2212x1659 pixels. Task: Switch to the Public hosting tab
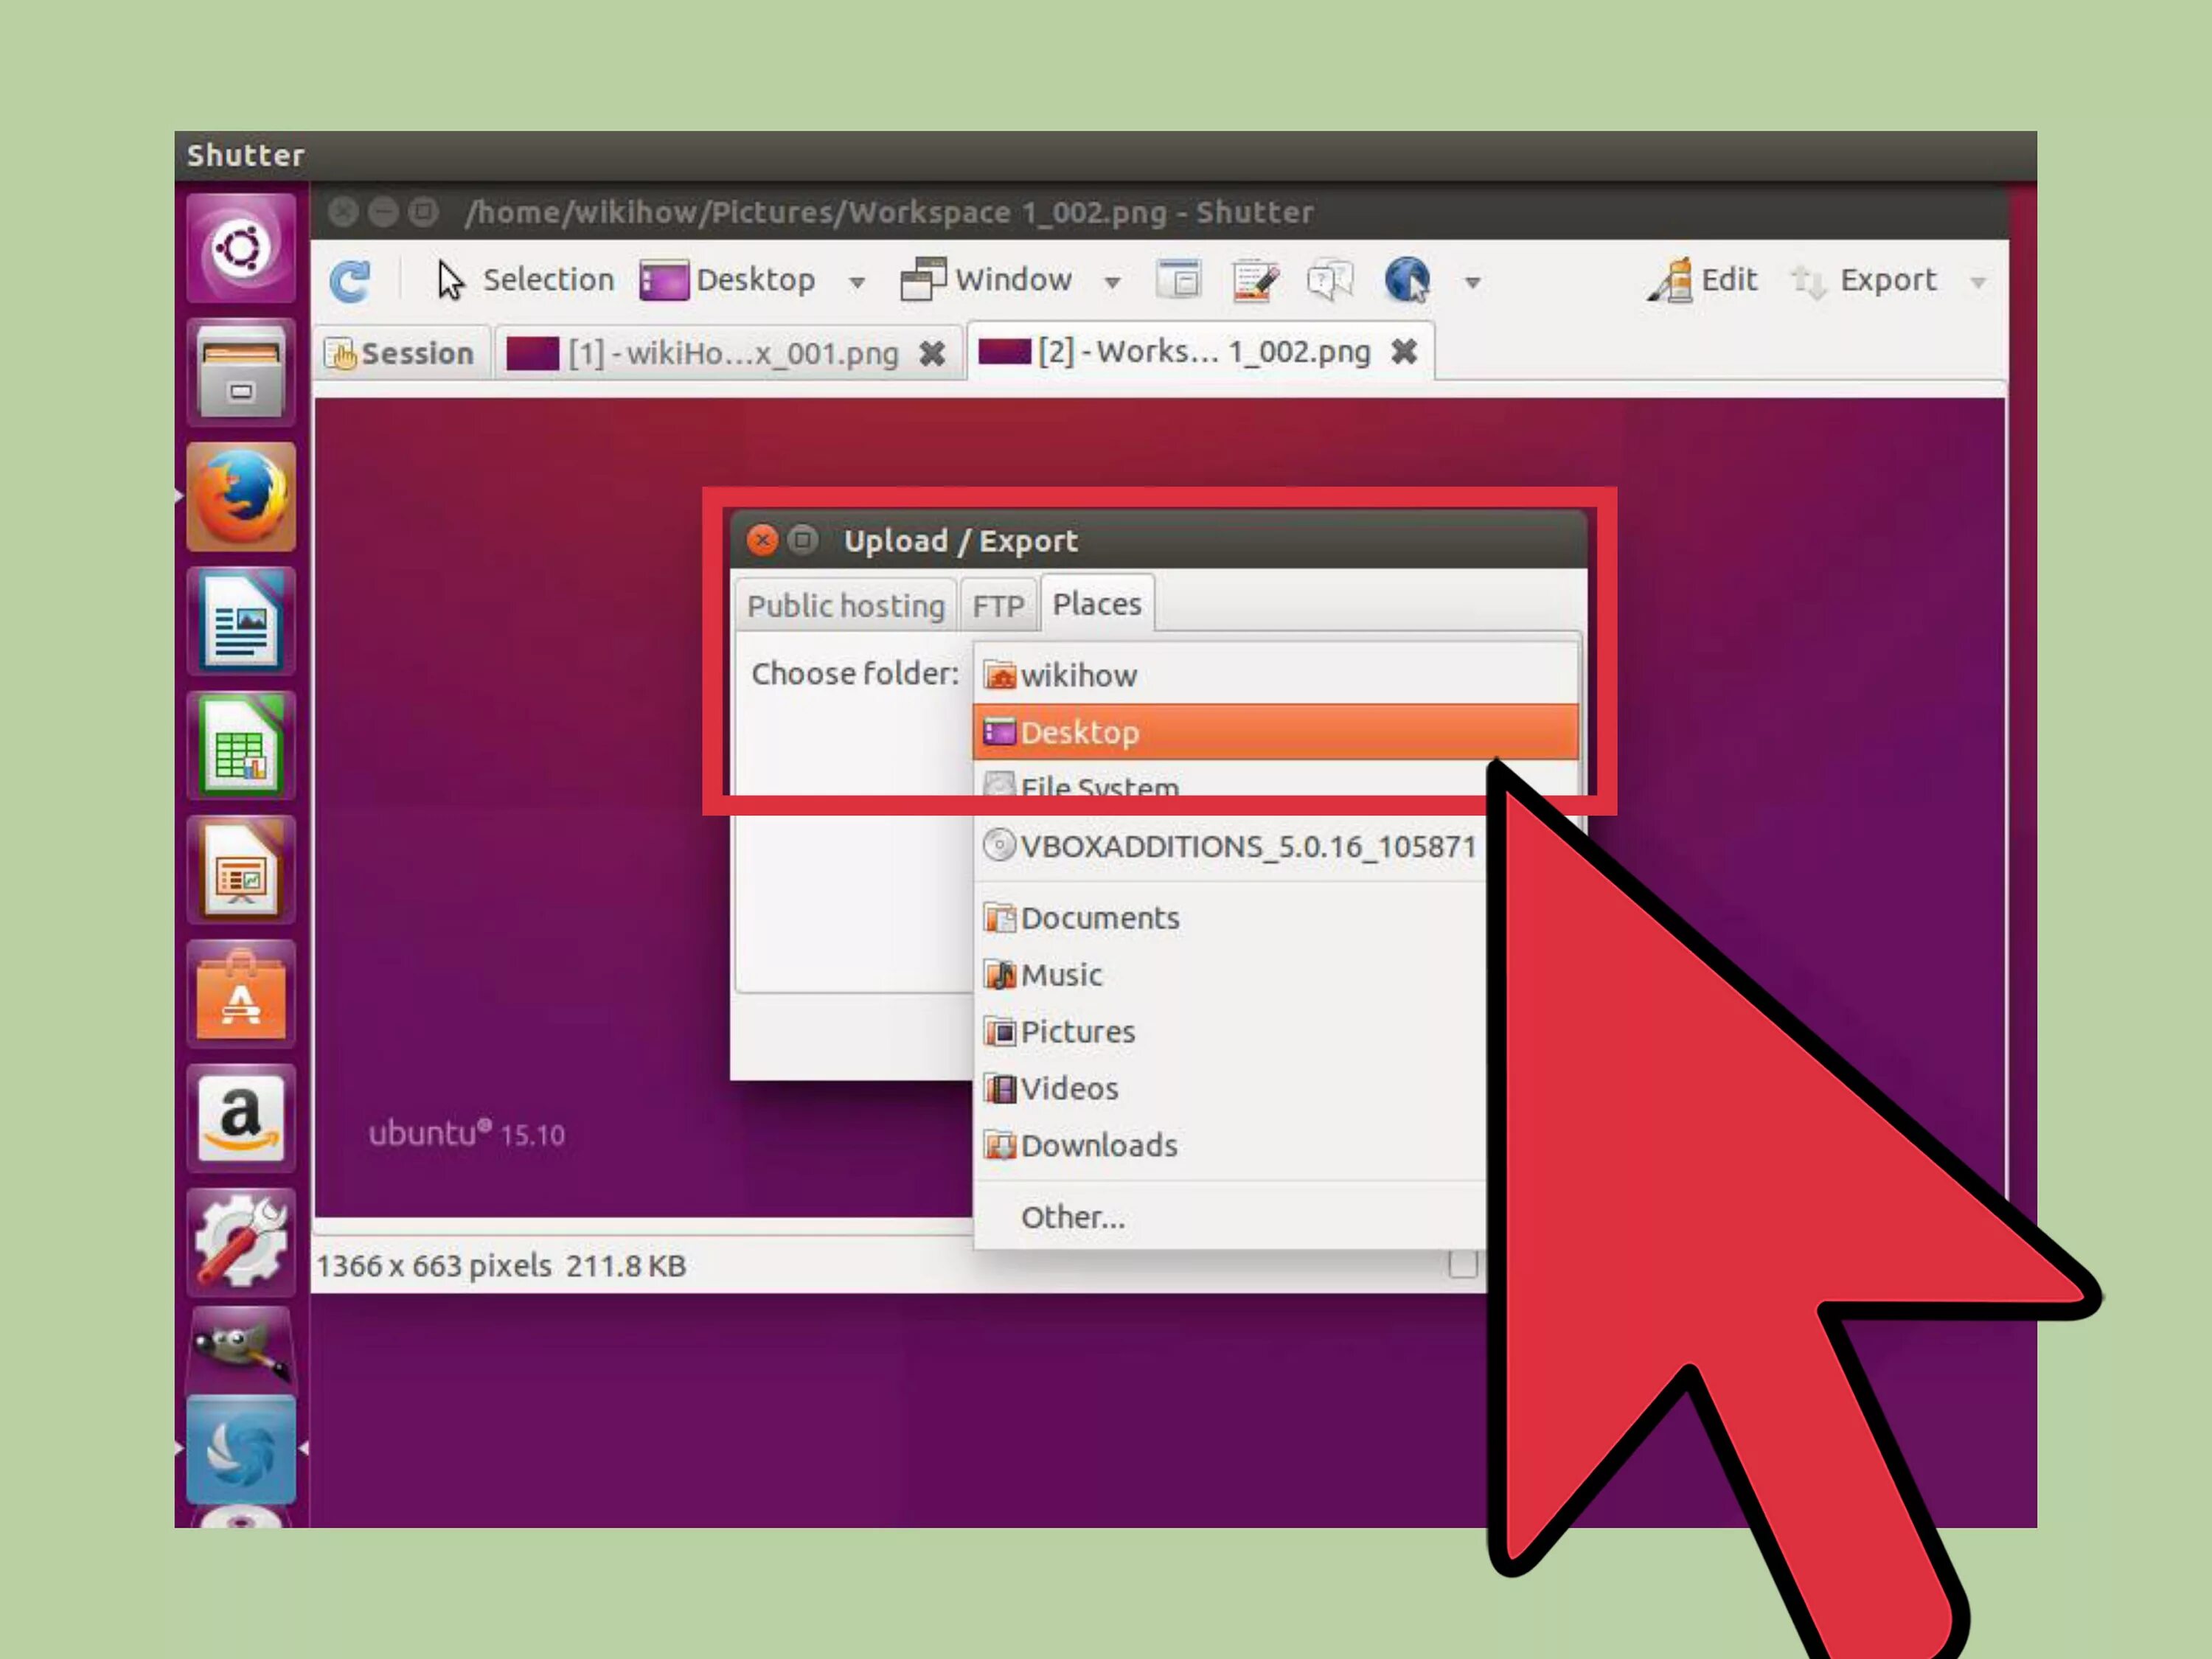click(x=845, y=606)
